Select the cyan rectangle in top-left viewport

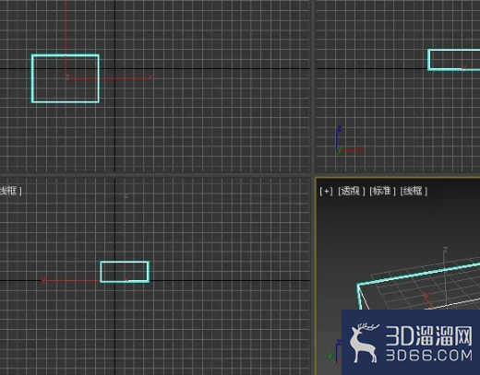[66, 78]
